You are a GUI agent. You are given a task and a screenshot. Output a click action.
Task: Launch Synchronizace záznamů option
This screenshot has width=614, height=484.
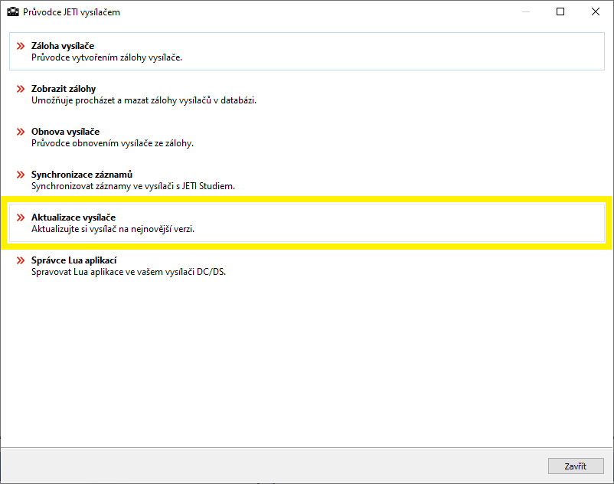click(307, 180)
